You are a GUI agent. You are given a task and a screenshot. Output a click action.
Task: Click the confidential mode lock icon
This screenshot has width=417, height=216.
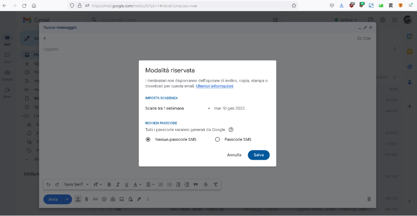pyautogui.click(x=130, y=199)
